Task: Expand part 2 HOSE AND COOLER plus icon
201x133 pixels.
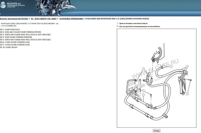Action: pos(1,32)
